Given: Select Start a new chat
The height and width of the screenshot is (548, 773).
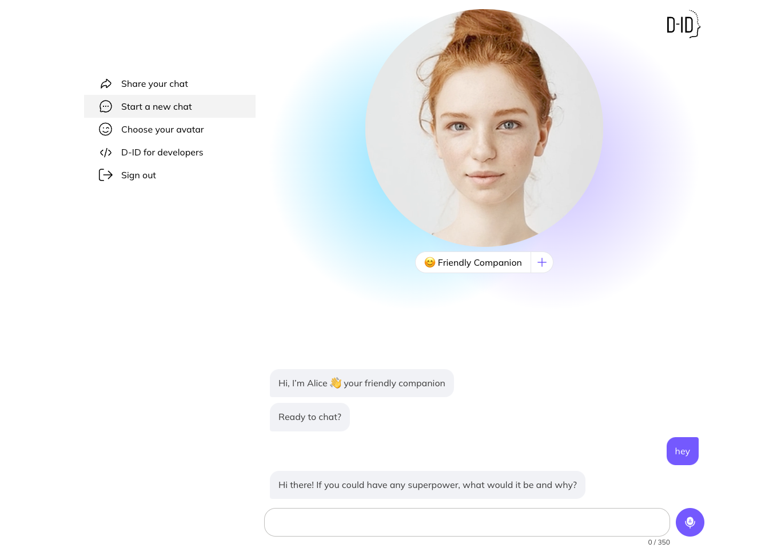Looking at the screenshot, I should (x=170, y=106).
